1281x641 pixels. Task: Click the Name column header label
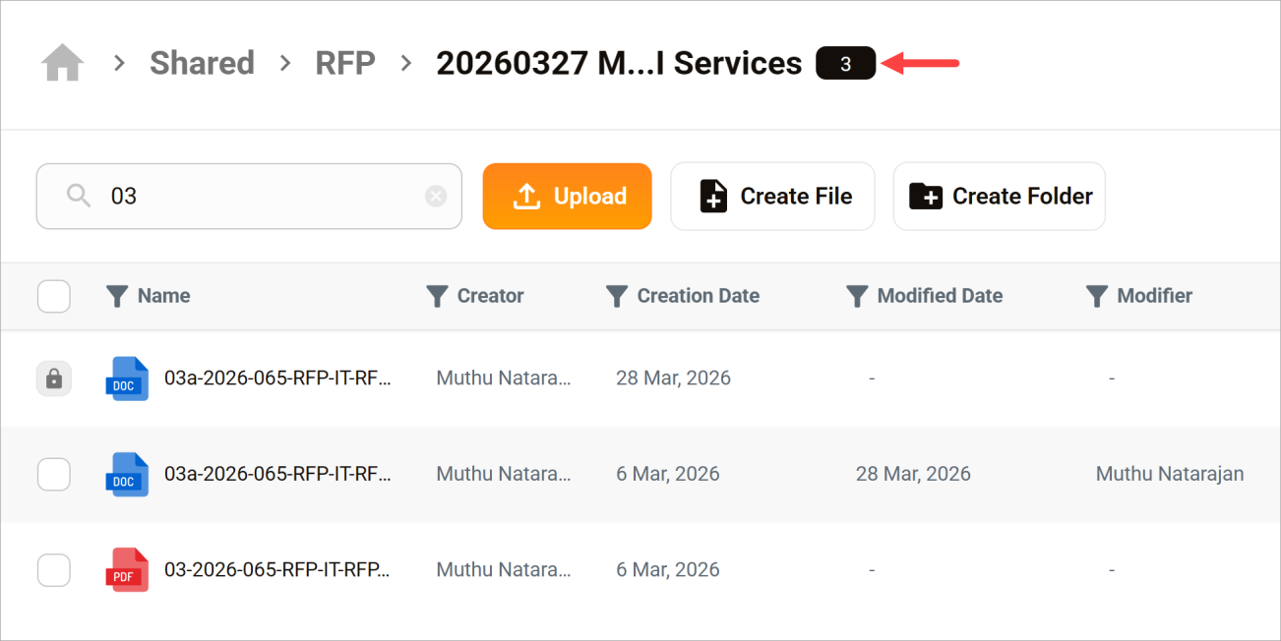[x=163, y=296]
